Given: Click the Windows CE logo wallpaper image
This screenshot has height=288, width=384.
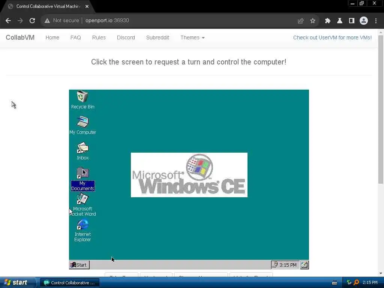Looking at the screenshot, I should [x=189, y=175].
